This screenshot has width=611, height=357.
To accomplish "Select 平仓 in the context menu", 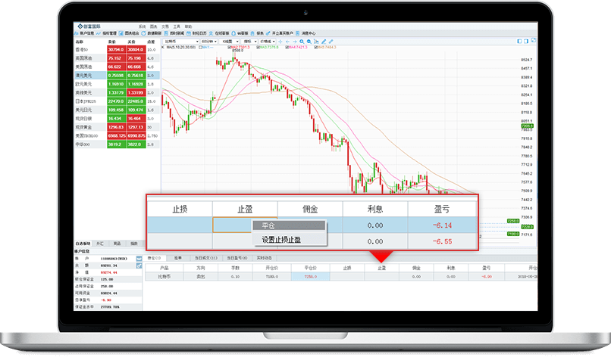I will (288, 225).
